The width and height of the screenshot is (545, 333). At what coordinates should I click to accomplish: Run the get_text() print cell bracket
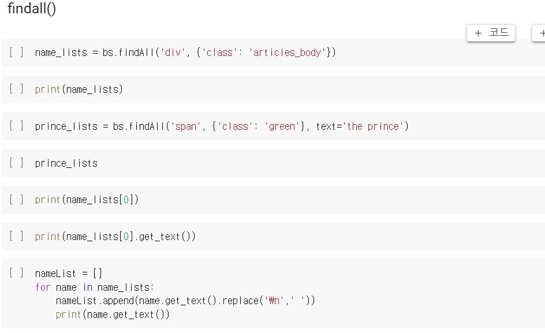click(16, 237)
